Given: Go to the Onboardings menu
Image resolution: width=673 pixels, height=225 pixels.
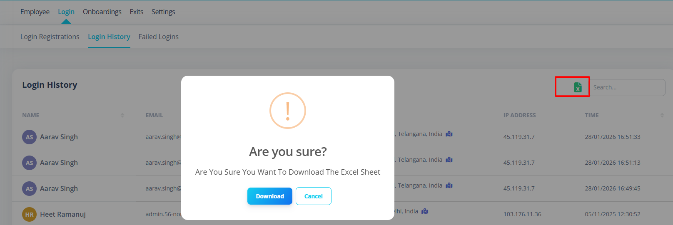Looking at the screenshot, I should [x=102, y=12].
